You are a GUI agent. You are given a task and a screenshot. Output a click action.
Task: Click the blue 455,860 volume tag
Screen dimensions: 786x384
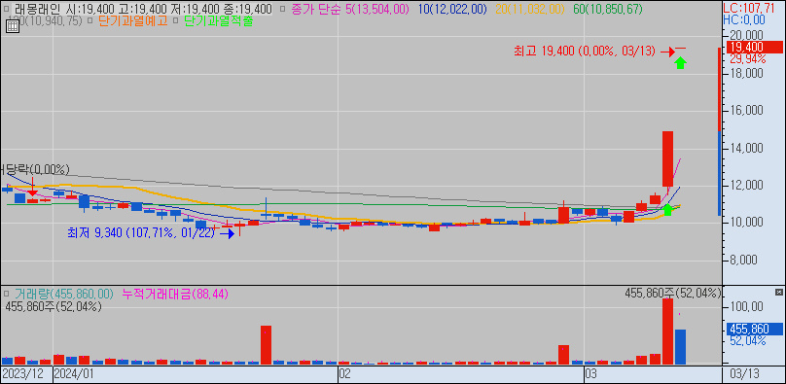[755, 329]
